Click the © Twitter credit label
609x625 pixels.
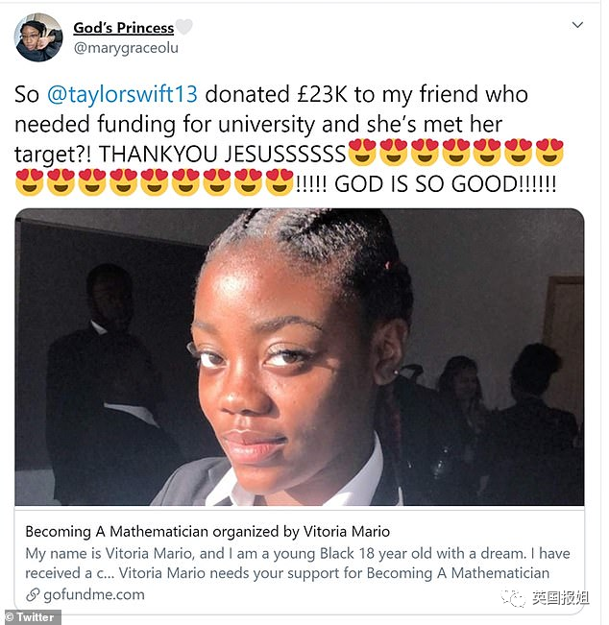tap(31, 617)
